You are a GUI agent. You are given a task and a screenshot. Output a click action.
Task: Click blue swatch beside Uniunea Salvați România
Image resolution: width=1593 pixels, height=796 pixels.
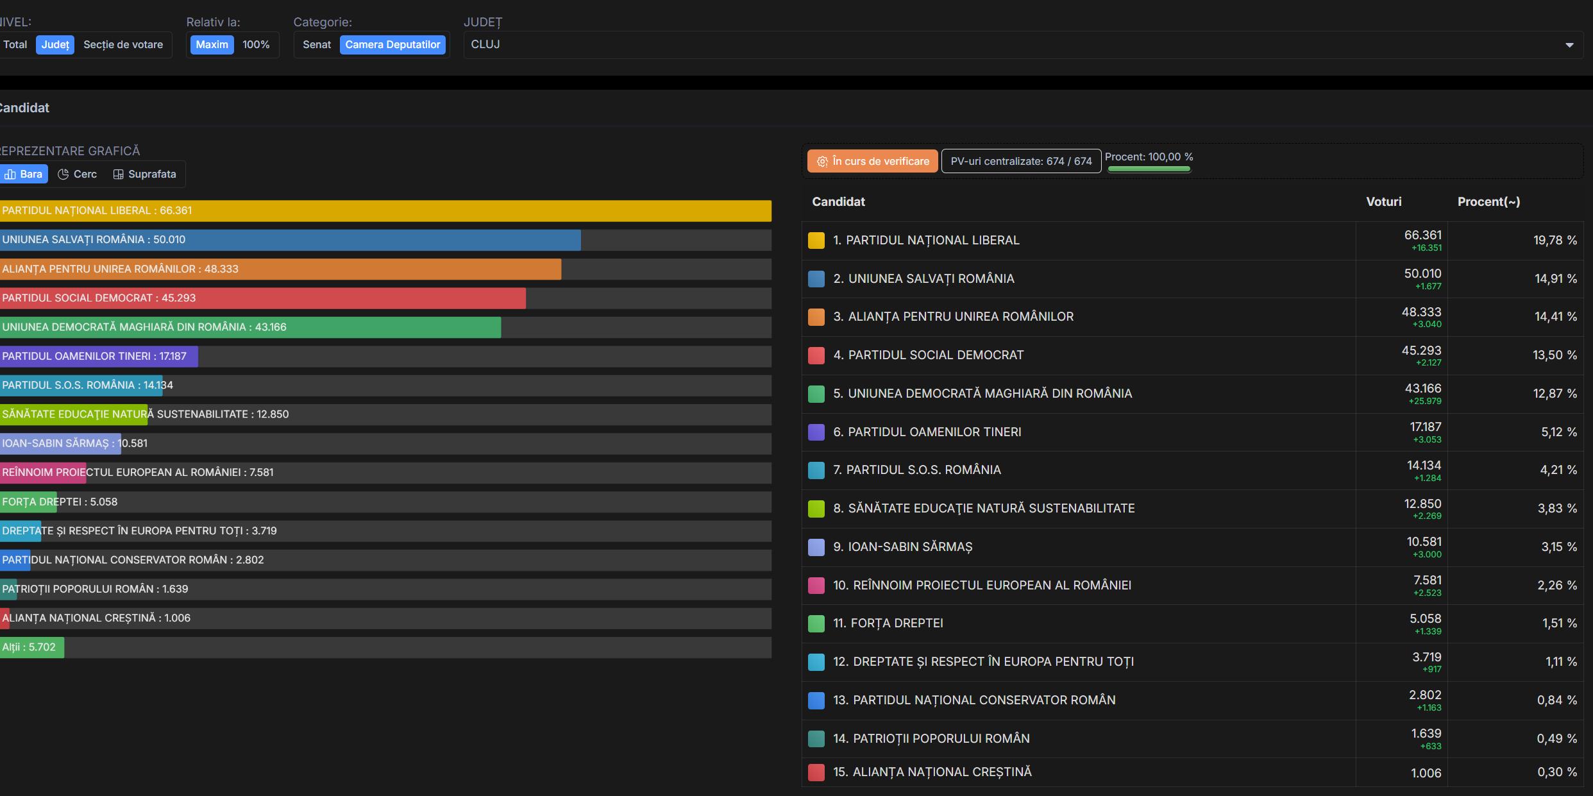(816, 279)
